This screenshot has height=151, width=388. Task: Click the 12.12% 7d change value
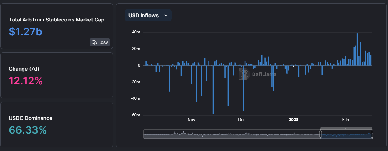point(26,81)
